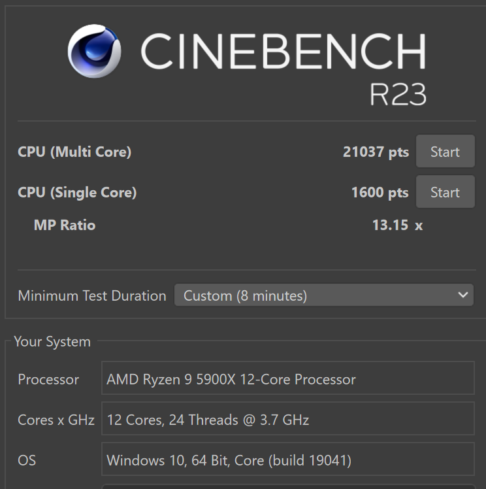486x489 pixels.
Task: Click the Processor field showing AMD Ryzen 9 5900X
Action: pos(288,378)
